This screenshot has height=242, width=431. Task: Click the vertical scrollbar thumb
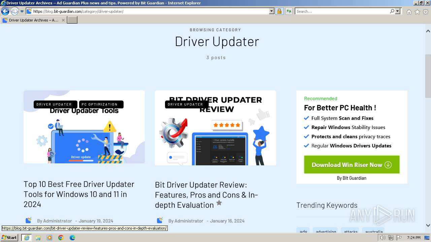pyautogui.click(x=428, y=76)
